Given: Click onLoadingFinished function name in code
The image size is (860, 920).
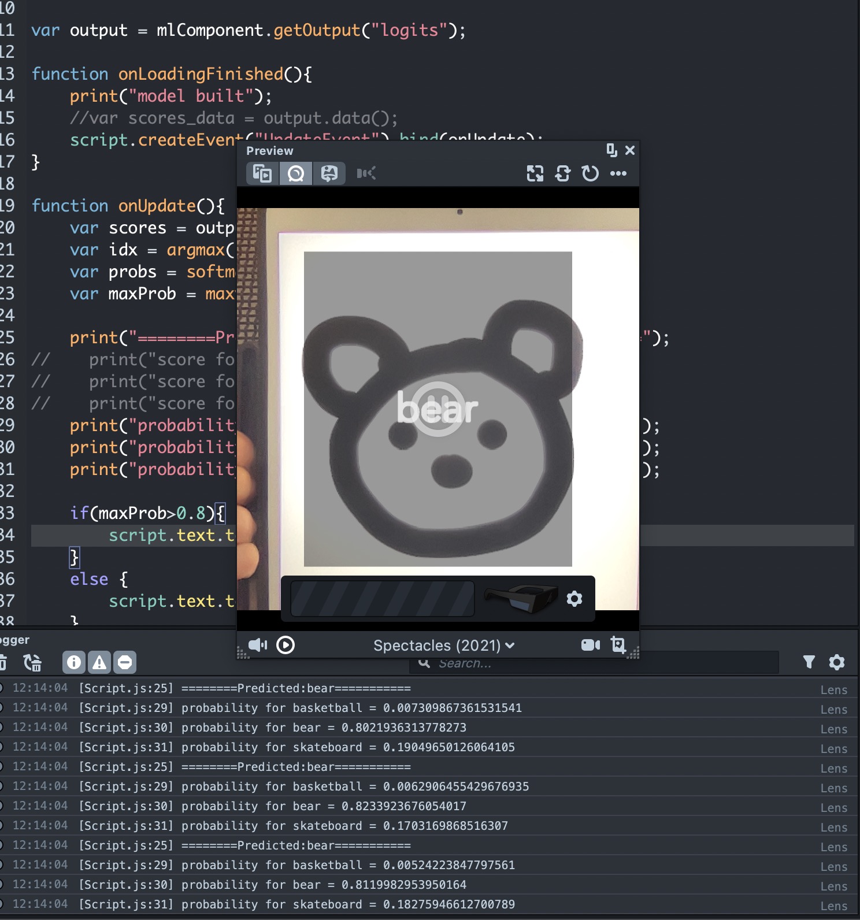Looking at the screenshot, I should coord(201,74).
